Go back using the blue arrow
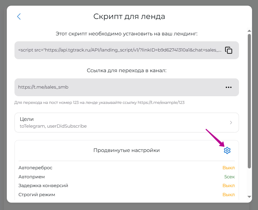Viewport: 258px width, 210px height. [x=19, y=16]
